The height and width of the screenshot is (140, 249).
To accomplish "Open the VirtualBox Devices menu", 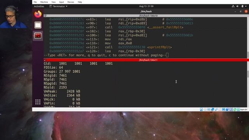I will 71,2.
